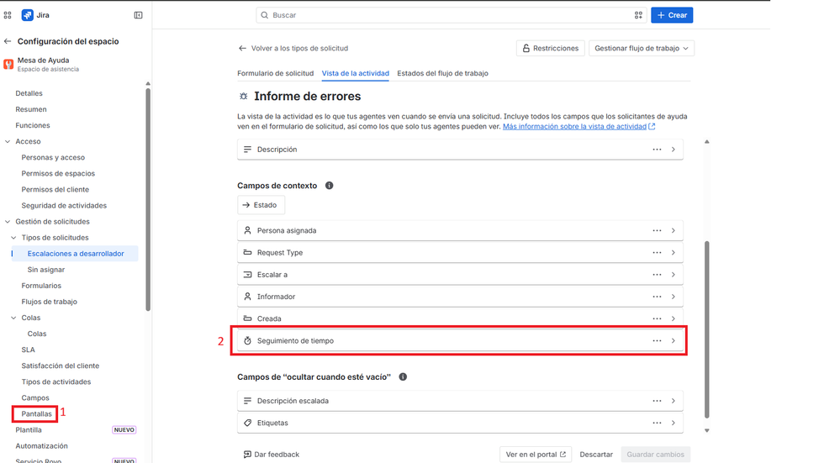Image resolution: width=840 pixels, height=463 pixels.
Task: Select the Vista de la actividad tab
Action: tap(355, 73)
